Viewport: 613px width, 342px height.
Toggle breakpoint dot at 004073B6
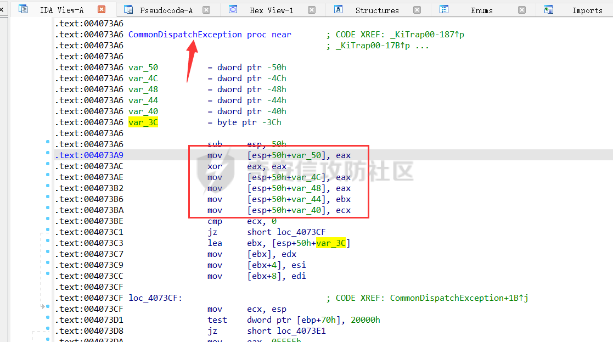click(x=48, y=197)
